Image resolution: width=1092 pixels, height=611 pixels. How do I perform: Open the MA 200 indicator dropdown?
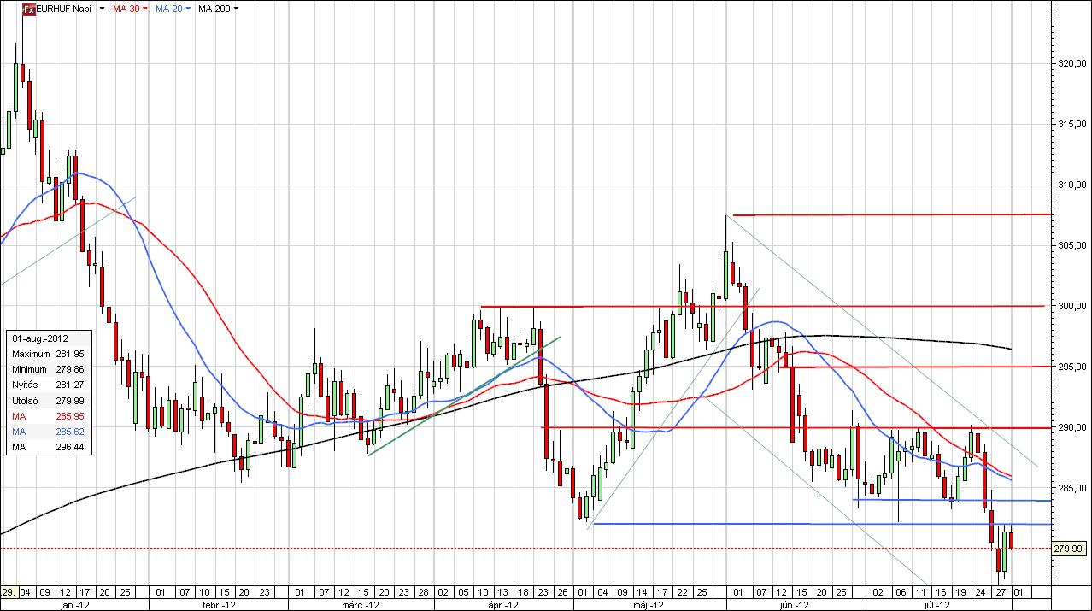(x=236, y=9)
